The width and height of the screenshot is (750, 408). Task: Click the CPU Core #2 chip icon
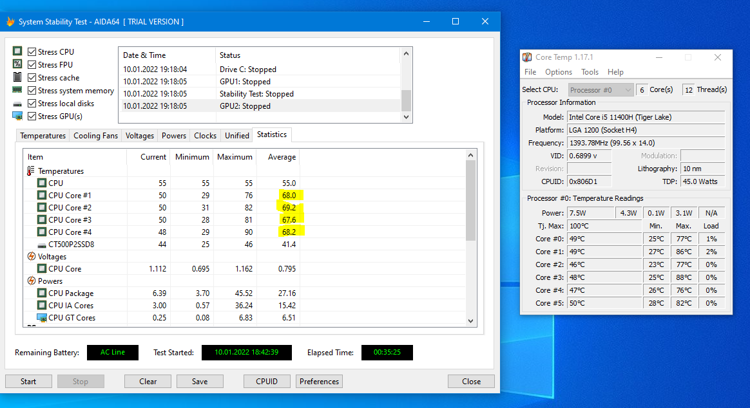coord(42,207)
